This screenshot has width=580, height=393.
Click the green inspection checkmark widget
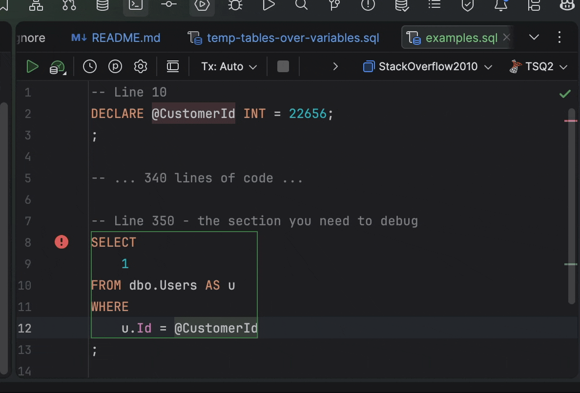(x=565, y=94)
